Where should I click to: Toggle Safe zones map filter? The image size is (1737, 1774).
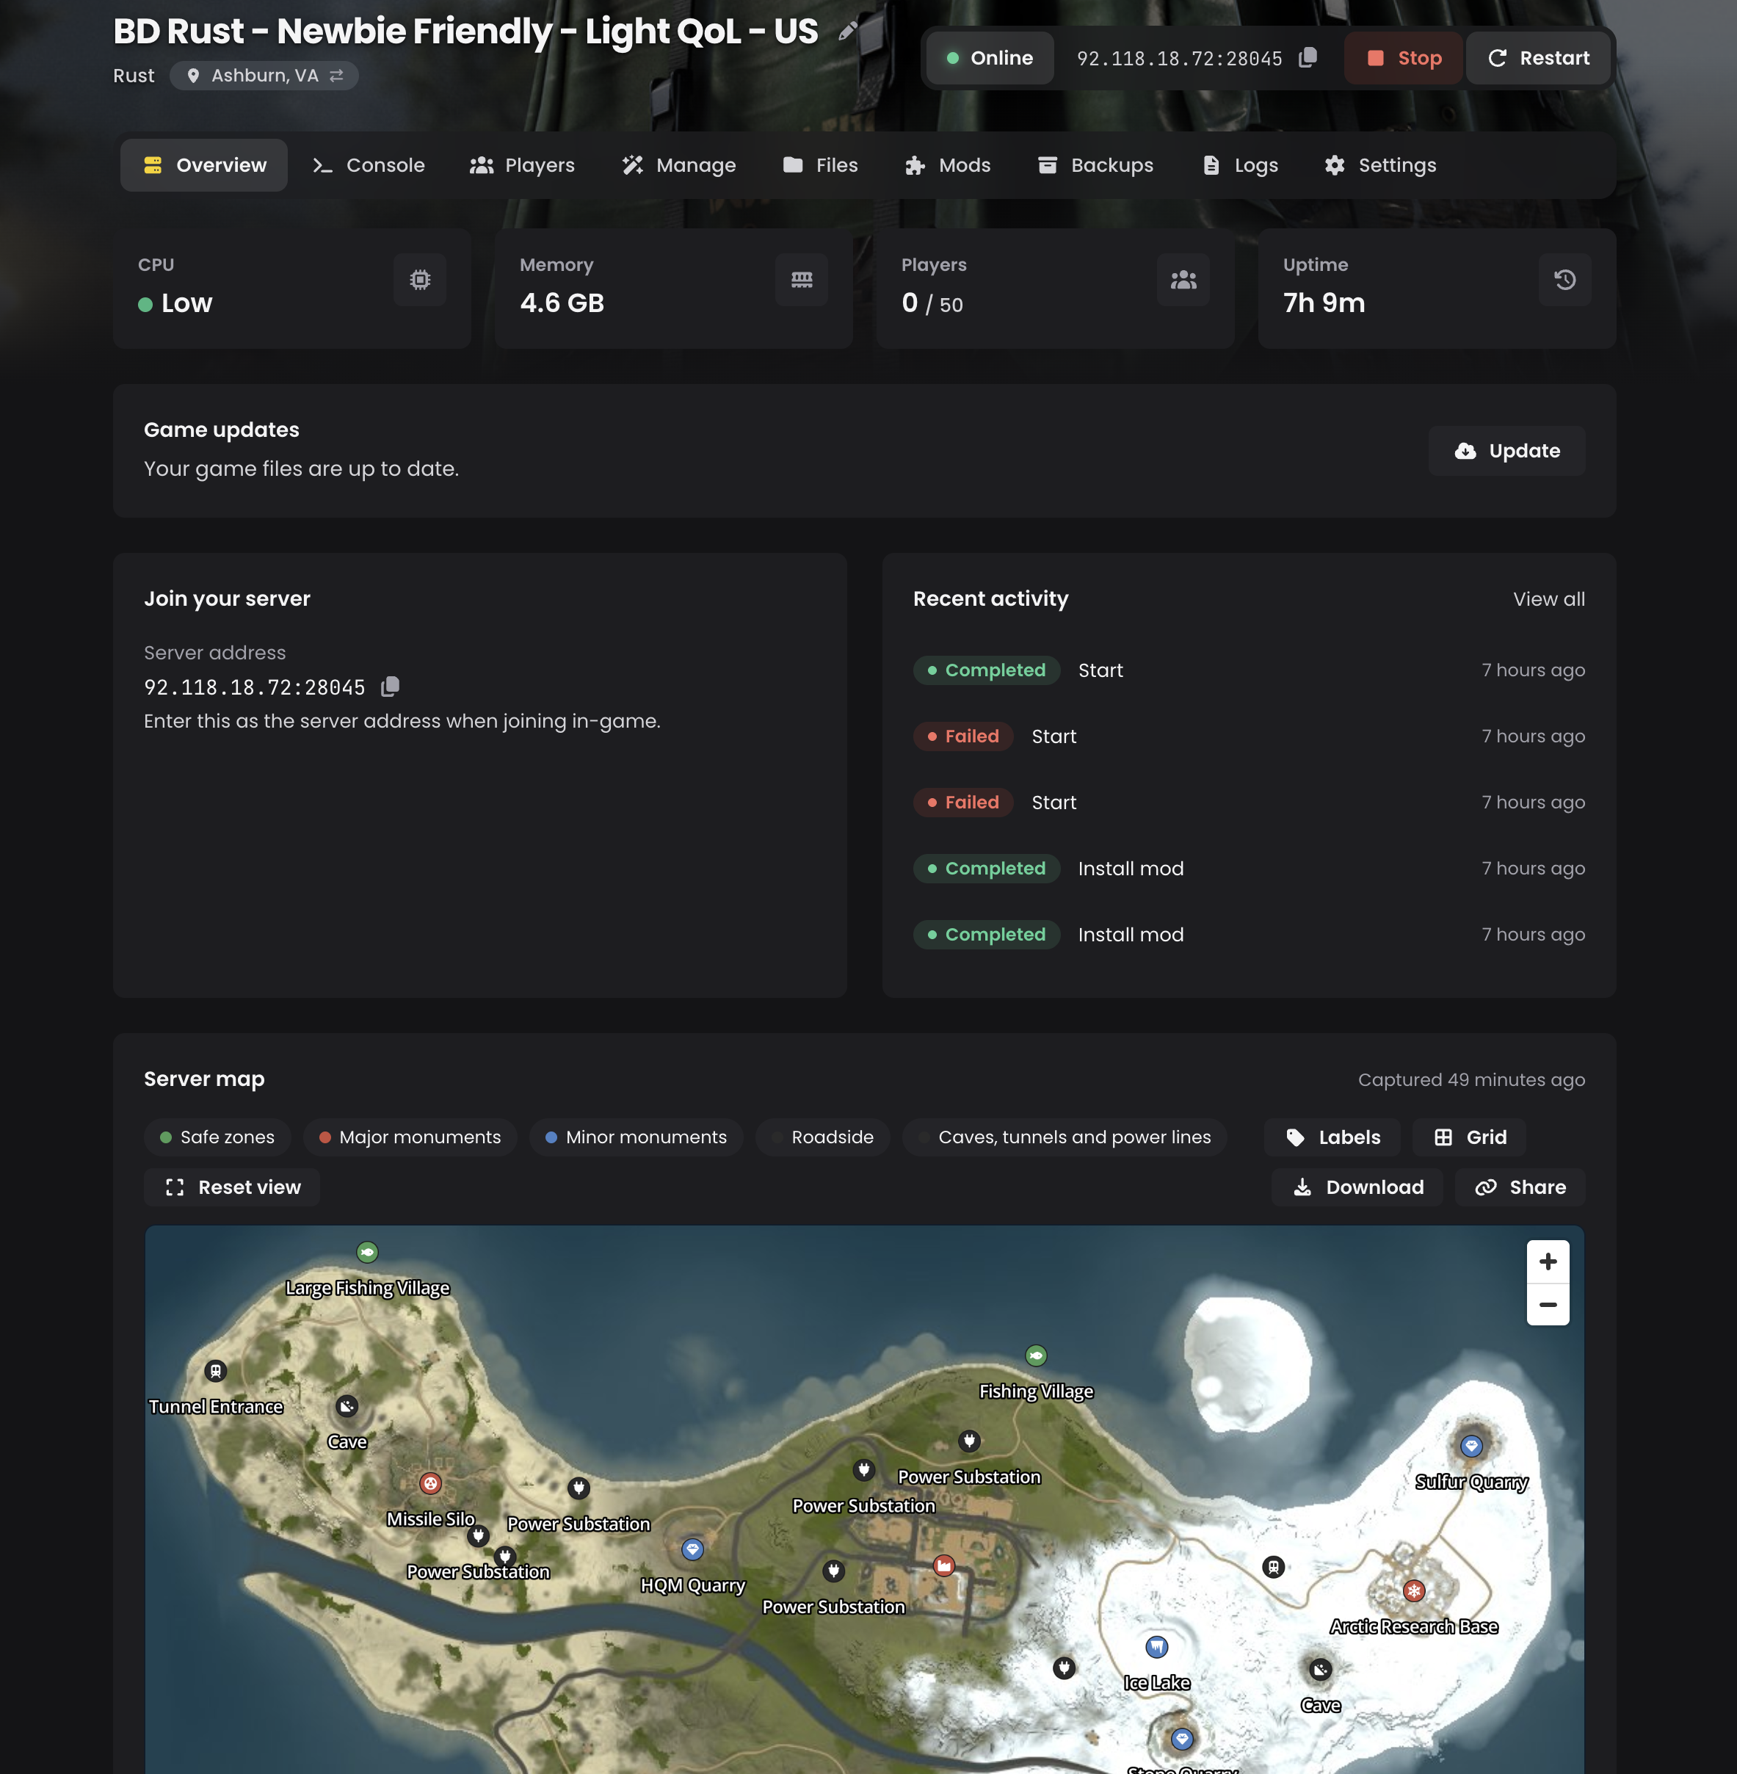click(217, 1137)
